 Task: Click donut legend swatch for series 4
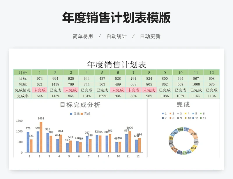pos(186,114)
